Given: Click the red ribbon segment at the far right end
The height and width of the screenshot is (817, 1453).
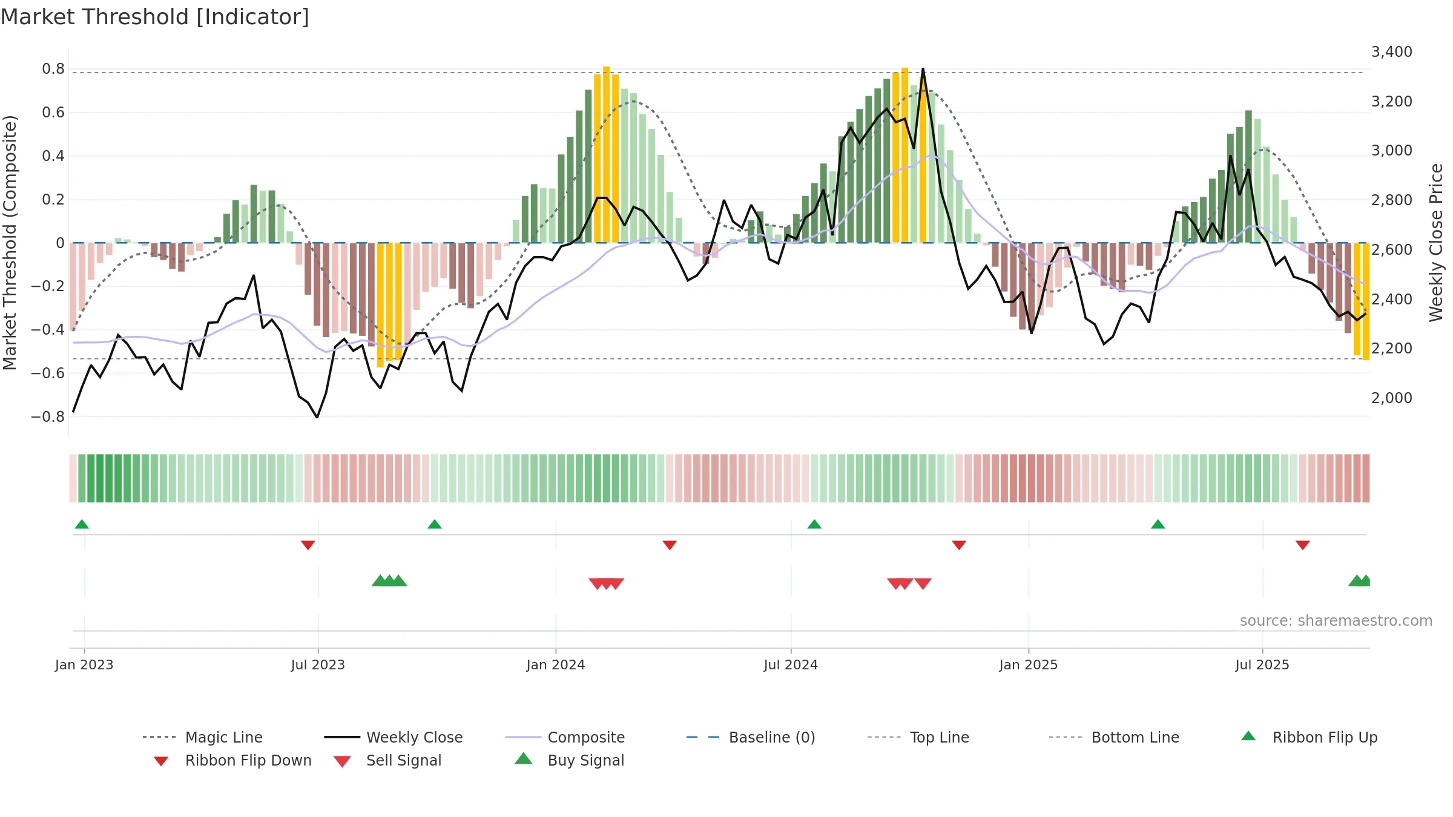Looking at the screenshot, I should point(1366,478).
